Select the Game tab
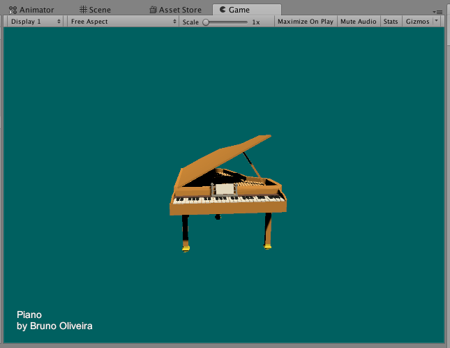Viewport: 450px width, 348px height. pos(247,10)
